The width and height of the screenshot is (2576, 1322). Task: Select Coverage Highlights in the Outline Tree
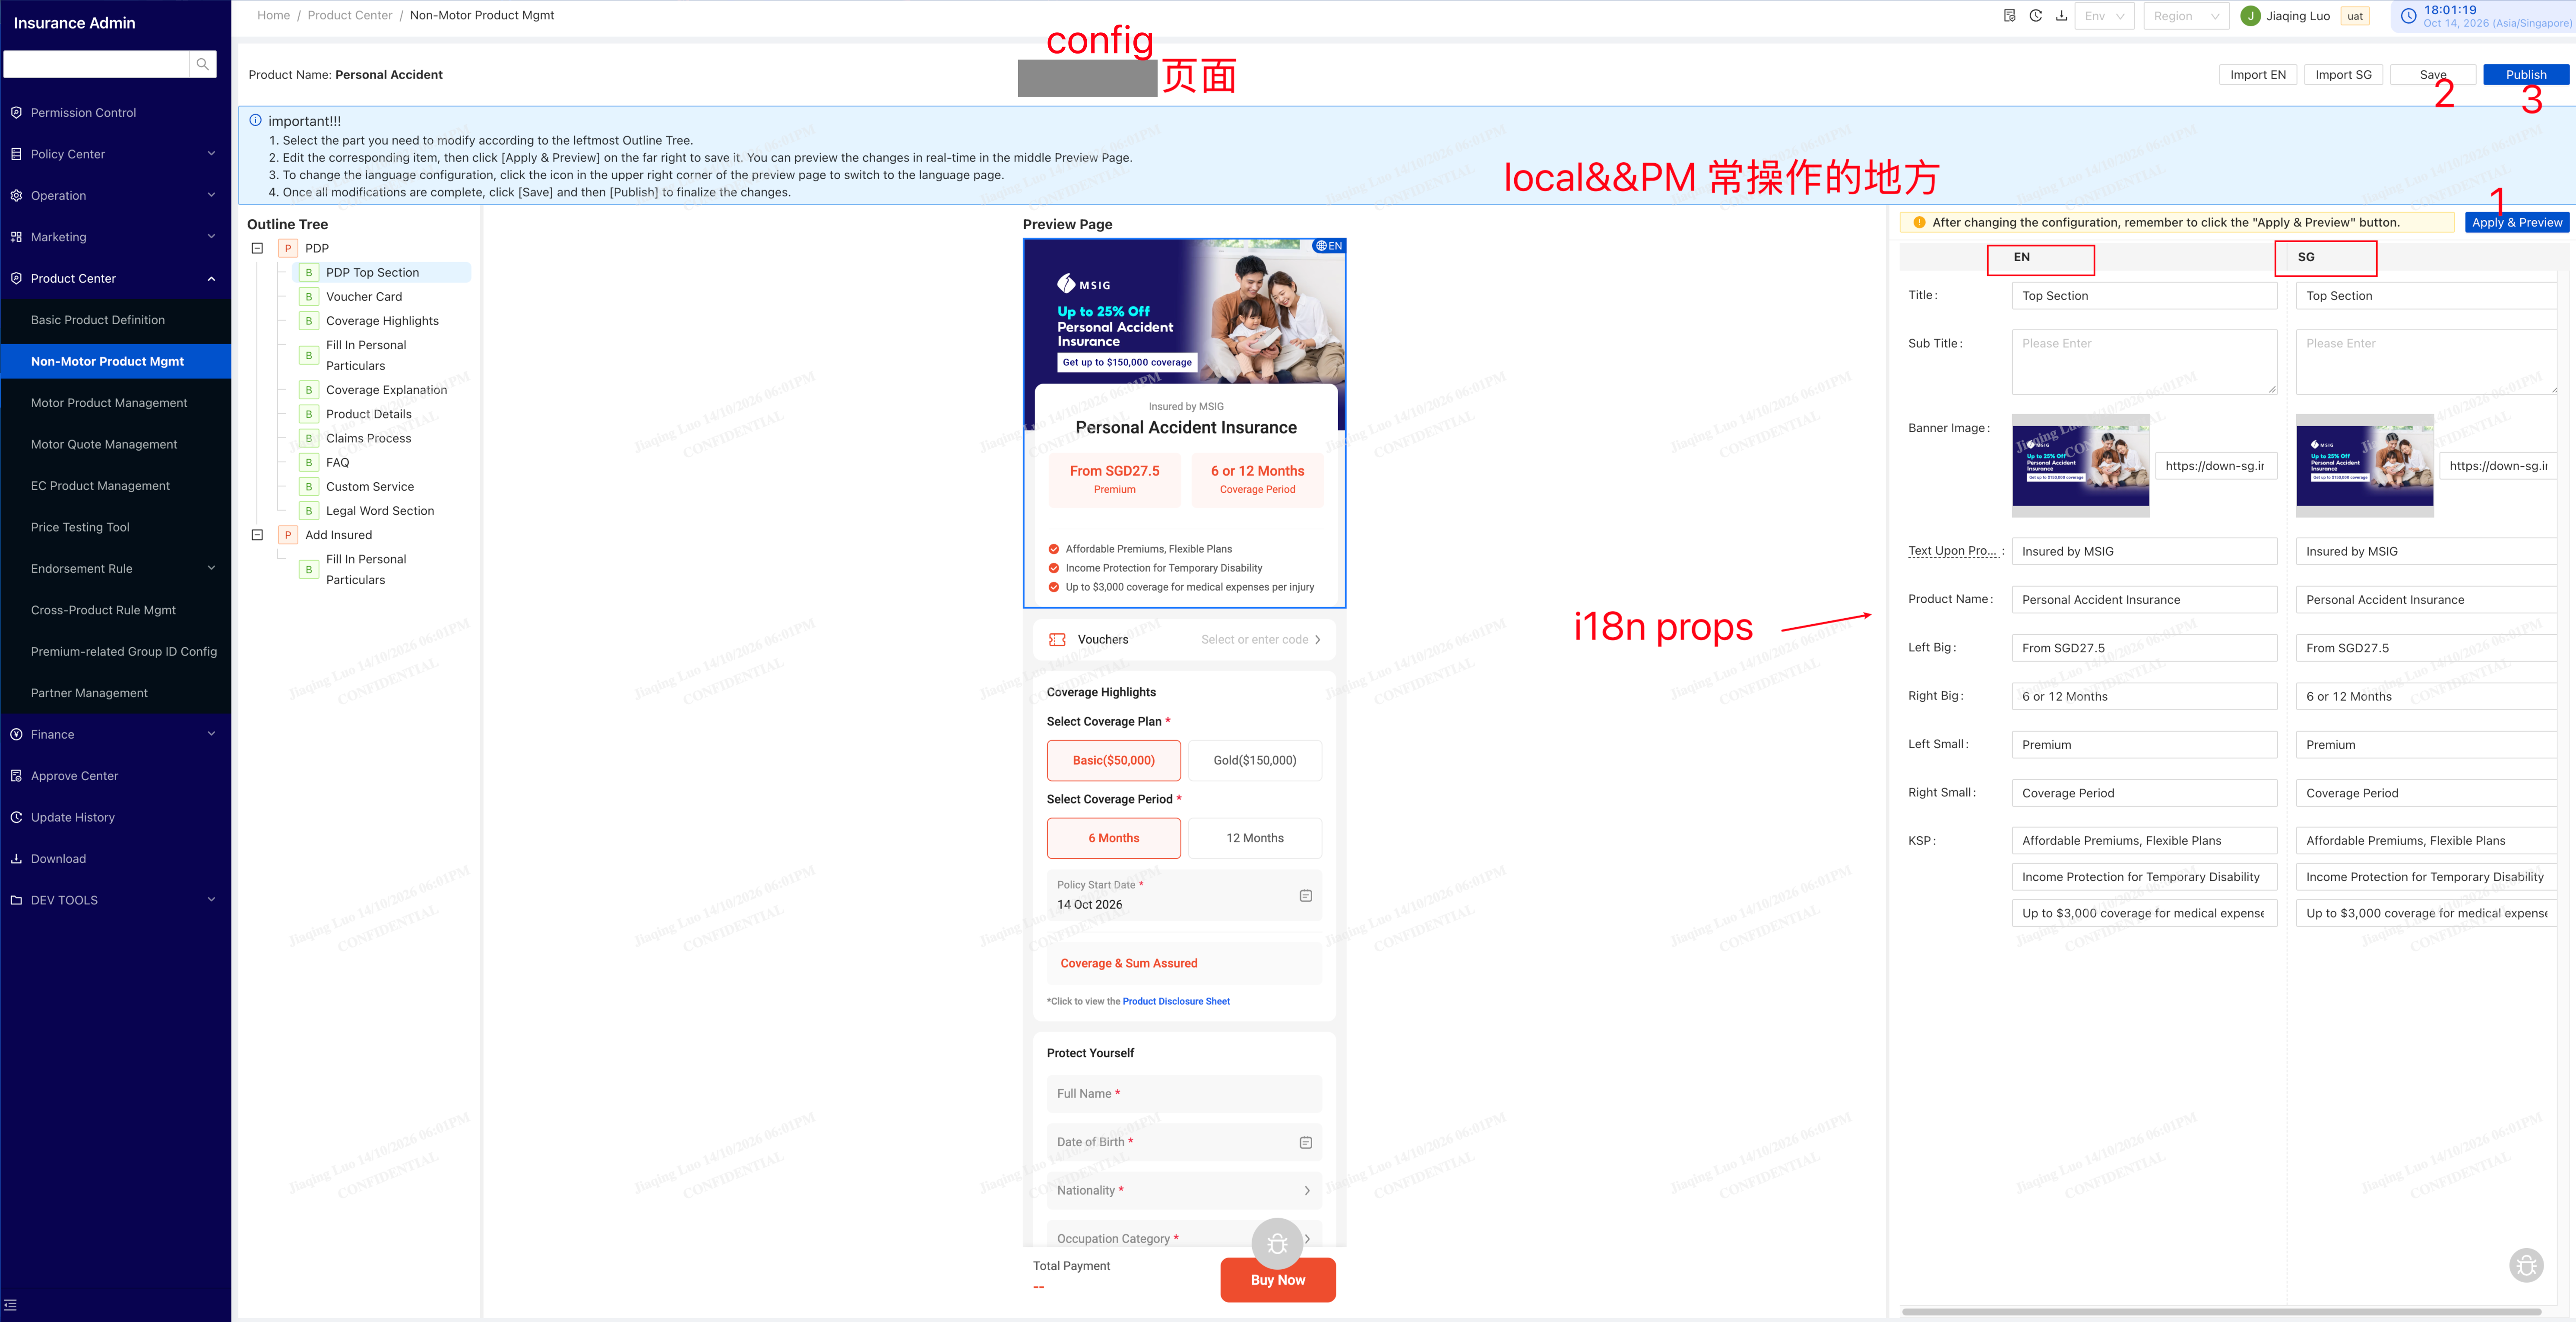point(382,321)
